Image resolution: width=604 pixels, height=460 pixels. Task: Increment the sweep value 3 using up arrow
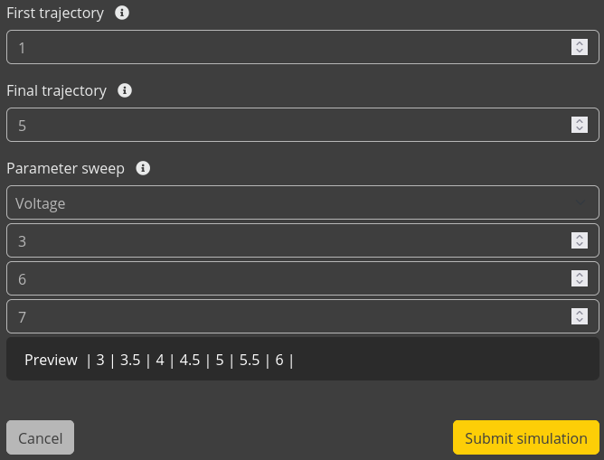(x=580, y=237)
